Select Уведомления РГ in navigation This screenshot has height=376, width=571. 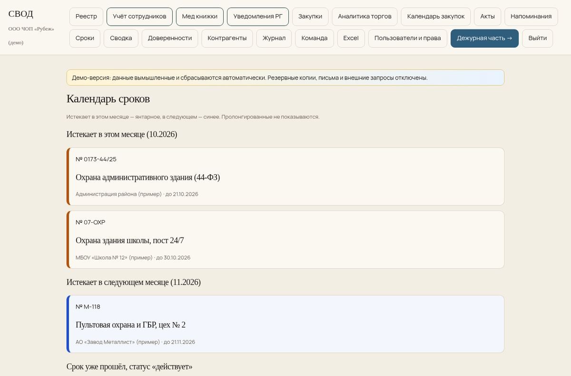pyautogui.click(x=258, y=16)
